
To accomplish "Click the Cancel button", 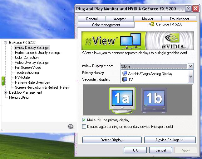I will (x=161, y=150).
